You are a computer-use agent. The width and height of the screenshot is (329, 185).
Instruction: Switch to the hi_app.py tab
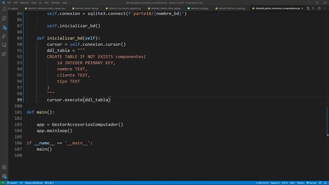13,8
